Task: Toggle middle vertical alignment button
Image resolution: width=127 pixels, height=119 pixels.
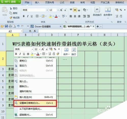Action: 75,10
